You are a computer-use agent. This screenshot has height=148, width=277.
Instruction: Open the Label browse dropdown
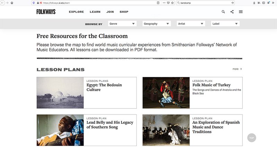click(225, 24)
